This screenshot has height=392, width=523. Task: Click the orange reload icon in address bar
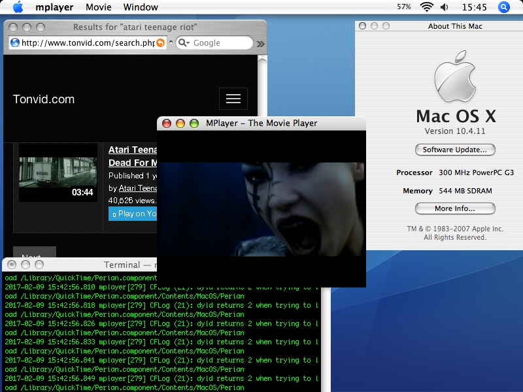[x=160, y=42]
